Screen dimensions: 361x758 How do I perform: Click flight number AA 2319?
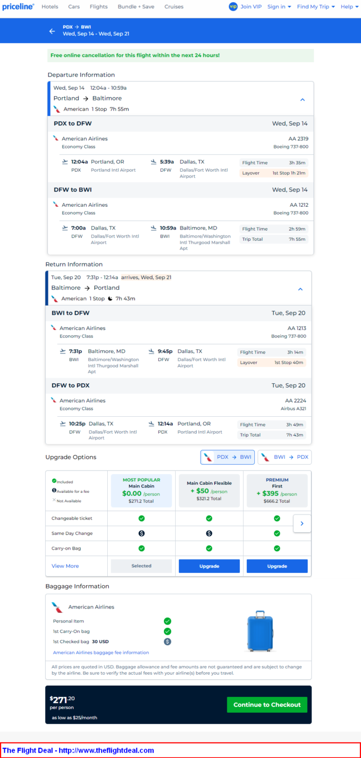click(x=299, y=139)
